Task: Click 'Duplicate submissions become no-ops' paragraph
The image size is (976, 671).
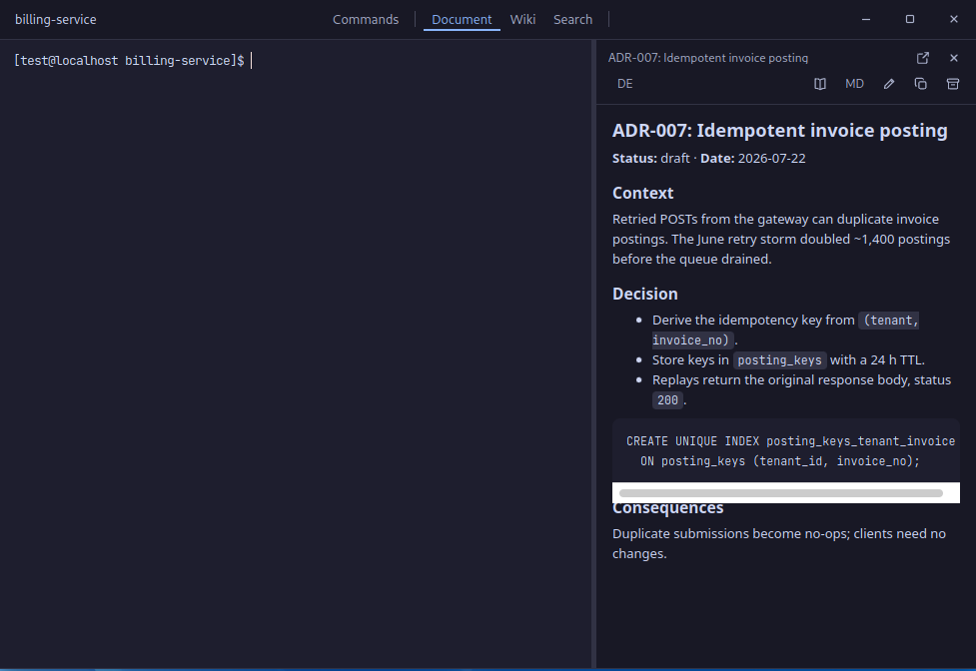Action: [778, 543]
